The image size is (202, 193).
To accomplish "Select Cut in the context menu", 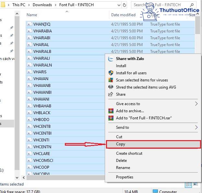I will (x=153, y=137).
